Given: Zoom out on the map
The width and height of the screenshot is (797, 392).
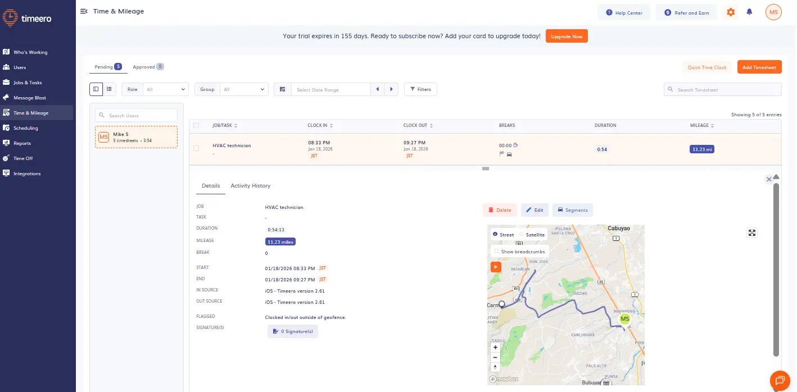Looking at the screenshot, I should coord(495,357).
